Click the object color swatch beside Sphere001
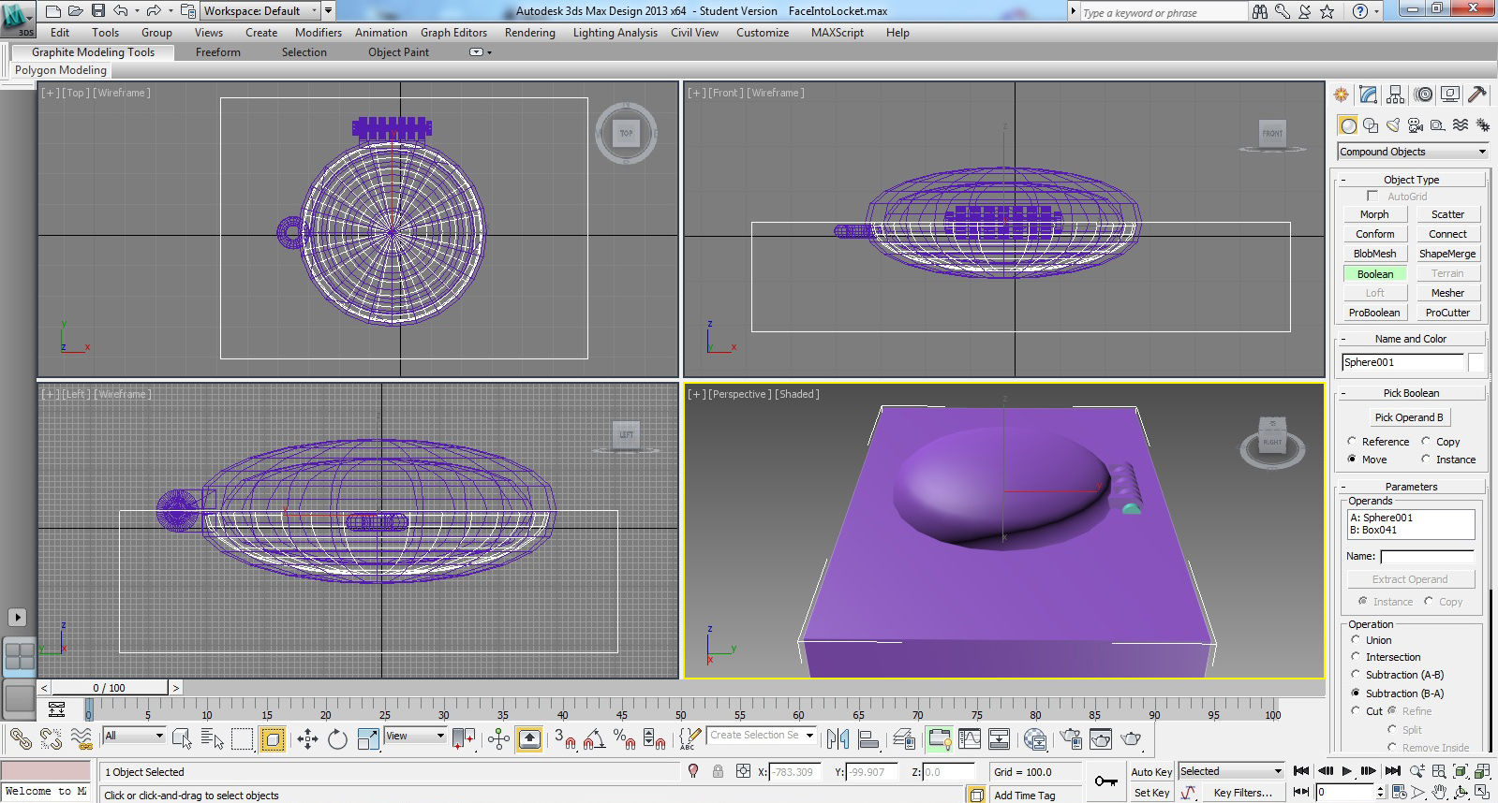 1476,362
